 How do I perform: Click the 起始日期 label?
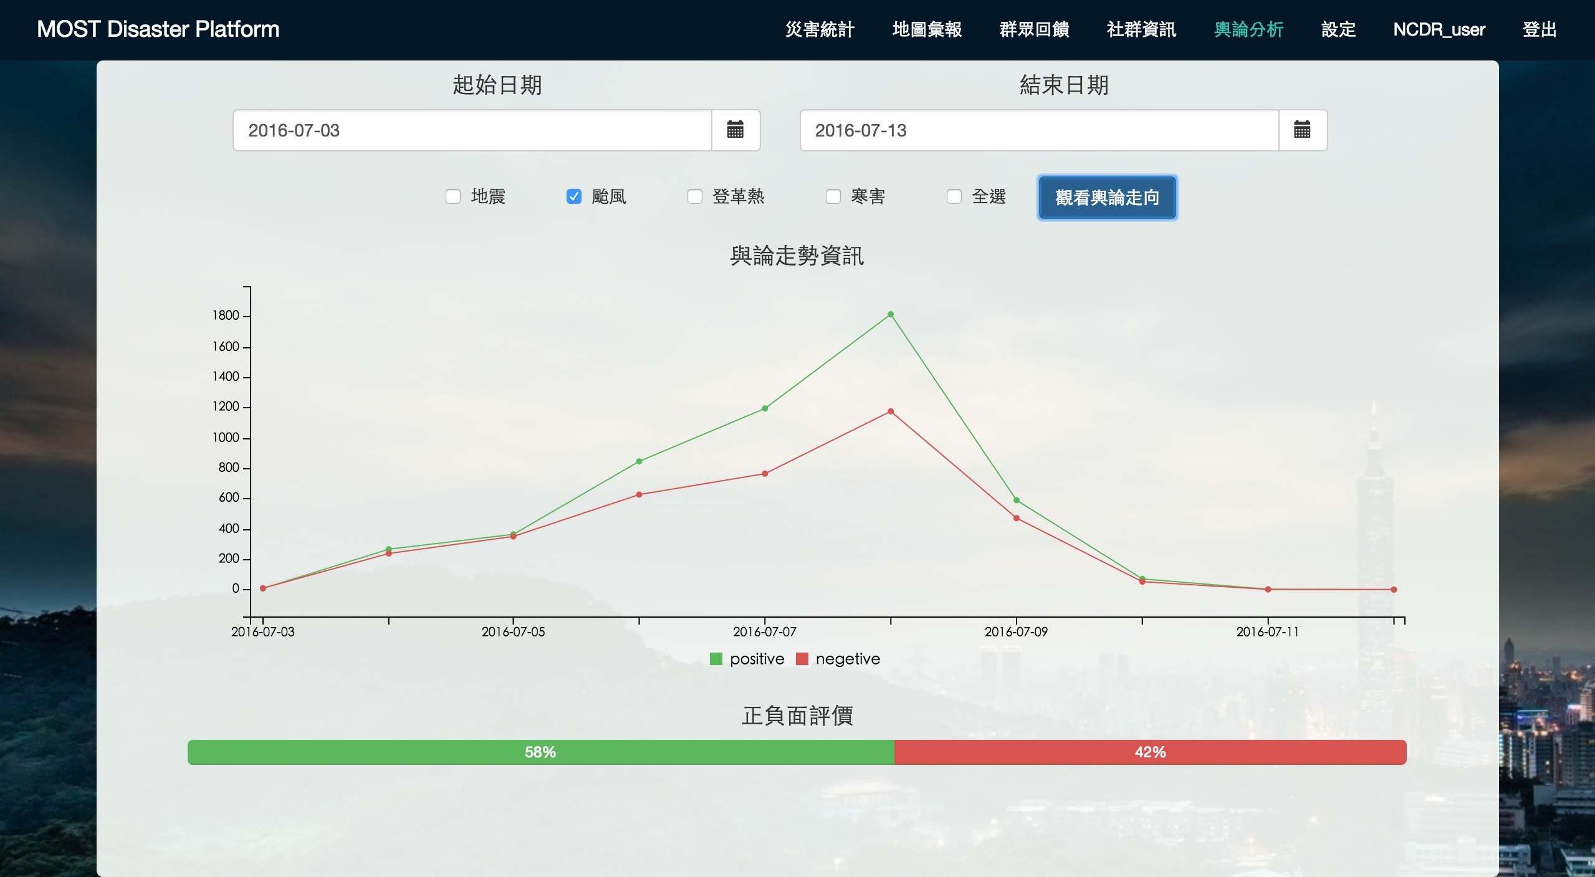coord(497,85)
